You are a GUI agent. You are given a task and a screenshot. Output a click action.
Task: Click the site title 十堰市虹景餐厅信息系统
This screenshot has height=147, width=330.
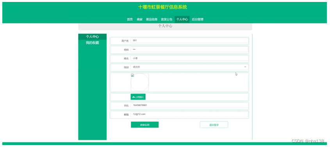click(x=162, y=7)
